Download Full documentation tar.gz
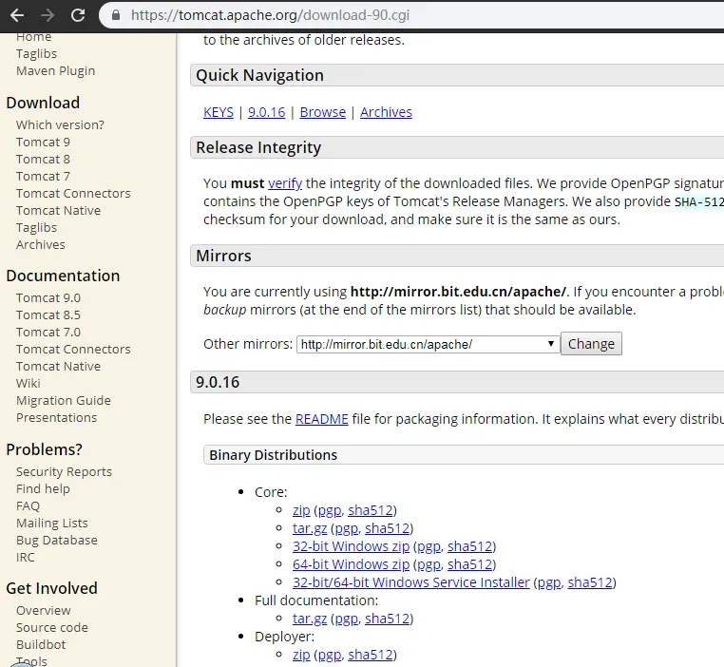Image resolution: width=724 pixels, height=667 pixels. pyautogui.click(x=310, y=619)
